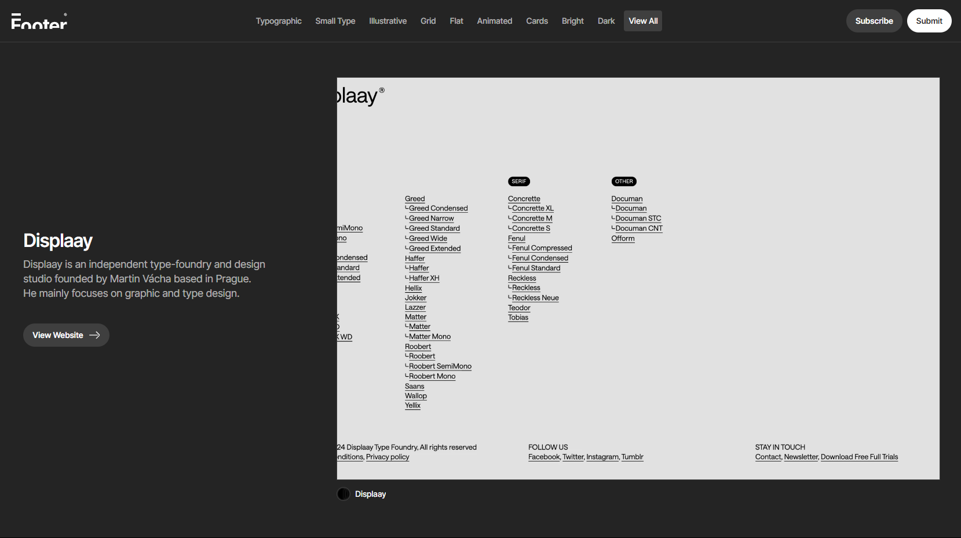961x538 pixels.
Task: Open the Matter Mono link
Action: coord(430,337)
